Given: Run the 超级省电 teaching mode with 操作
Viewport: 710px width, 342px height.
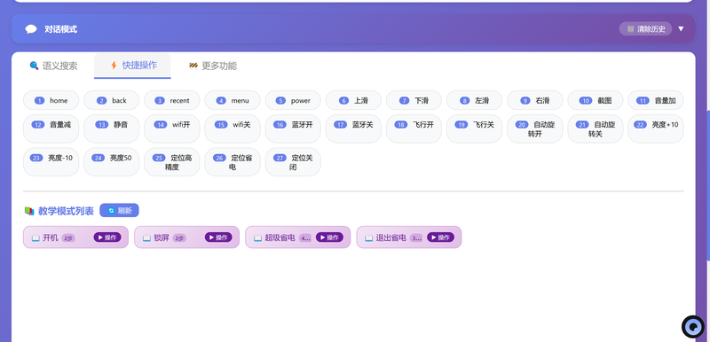Looking at the screenshot, I should pyautogui.click(x=329, y=237).
